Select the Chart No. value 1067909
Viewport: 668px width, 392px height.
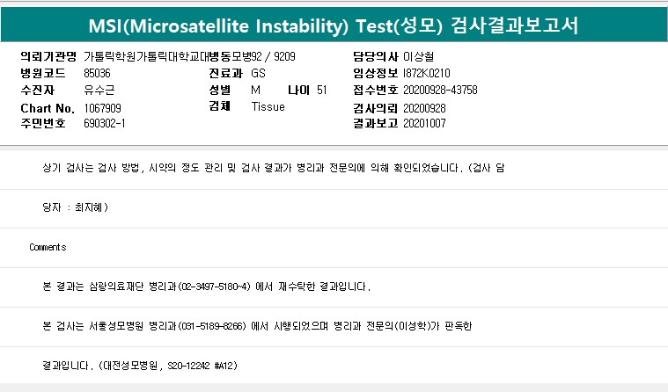click(x=103, y=107)
